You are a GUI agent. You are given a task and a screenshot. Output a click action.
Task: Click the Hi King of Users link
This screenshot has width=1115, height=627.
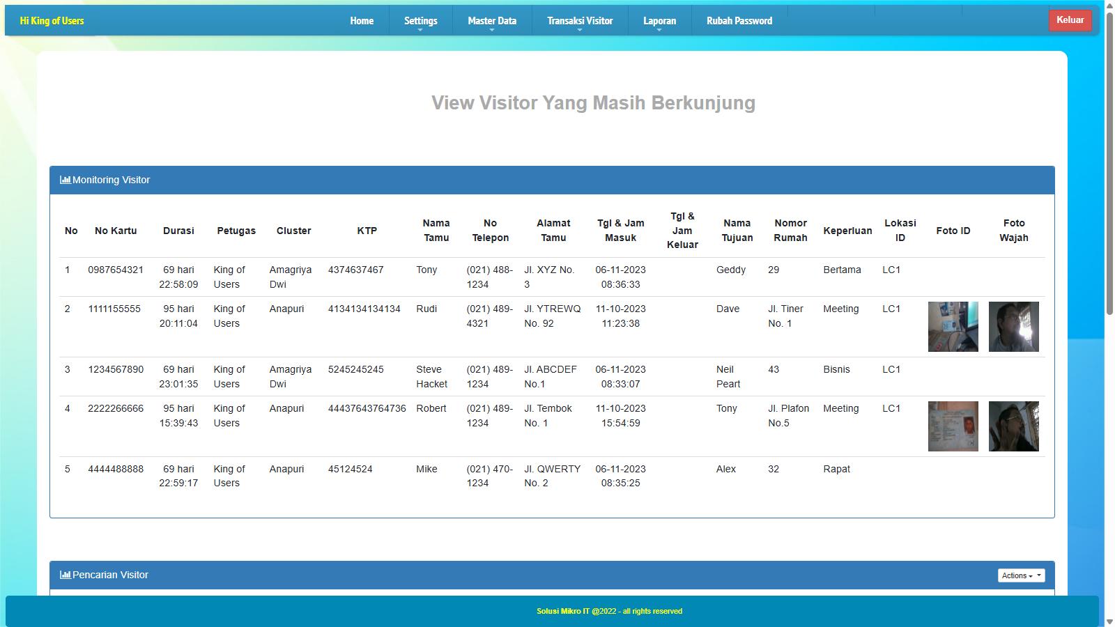tap(52, 21)
